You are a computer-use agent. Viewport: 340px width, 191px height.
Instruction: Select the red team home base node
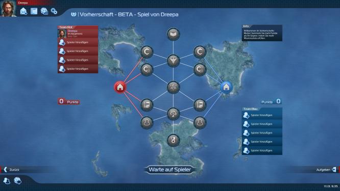(120, 87)
